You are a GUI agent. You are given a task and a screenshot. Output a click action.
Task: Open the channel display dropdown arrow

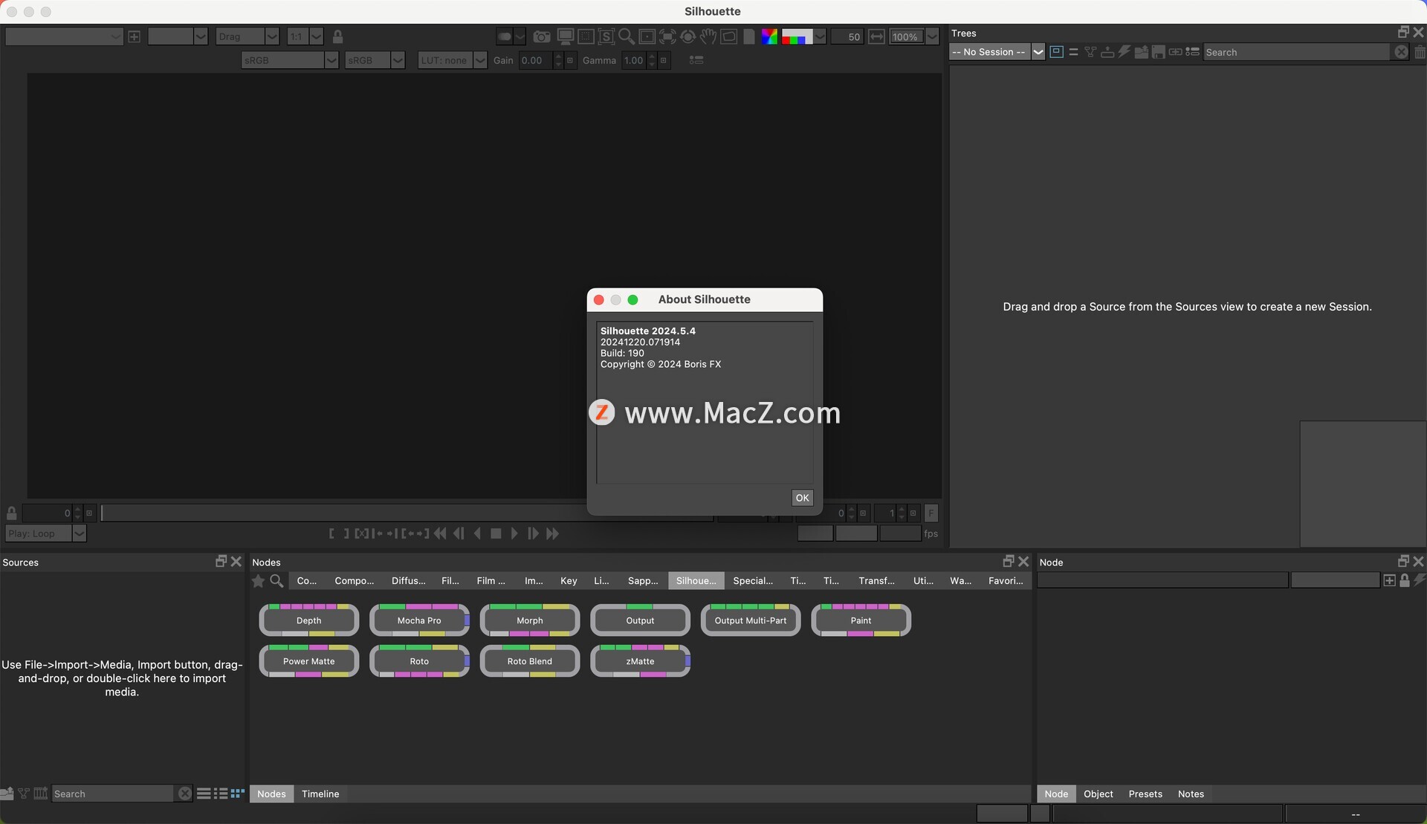click(820, 36)
